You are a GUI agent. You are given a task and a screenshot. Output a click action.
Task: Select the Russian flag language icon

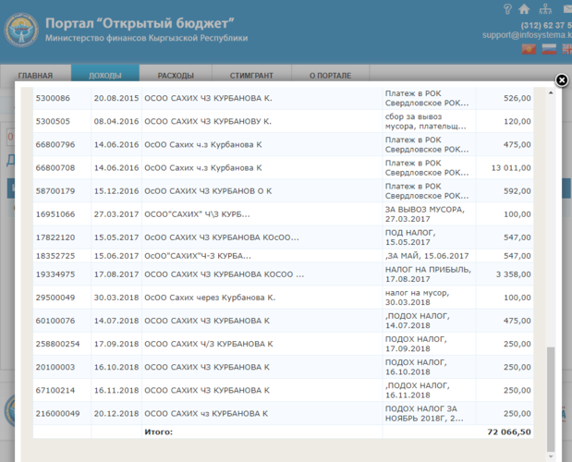coord(548,48)
